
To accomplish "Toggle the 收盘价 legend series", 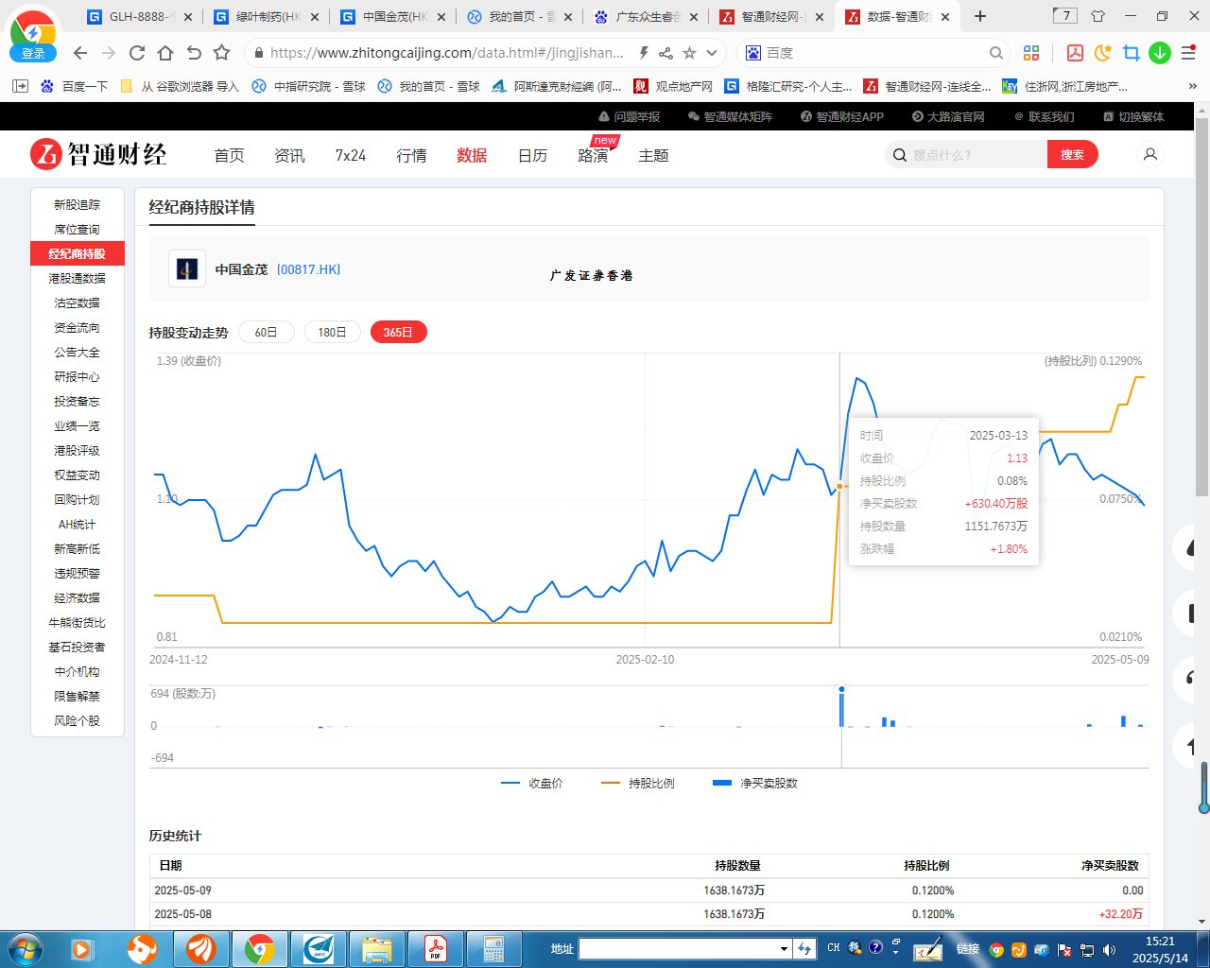I will [x=532, y=783].
